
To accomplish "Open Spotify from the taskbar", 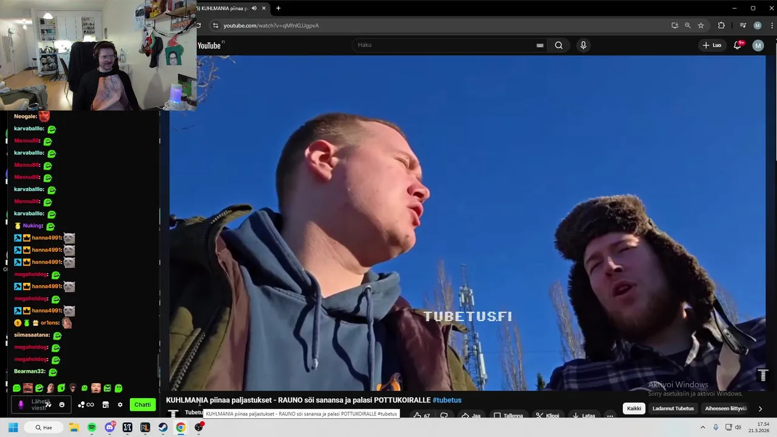I will click(92, 427).
